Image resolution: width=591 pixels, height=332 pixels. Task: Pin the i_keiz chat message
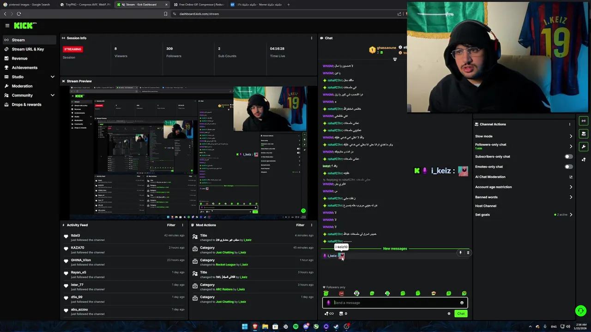coord(460,253)
